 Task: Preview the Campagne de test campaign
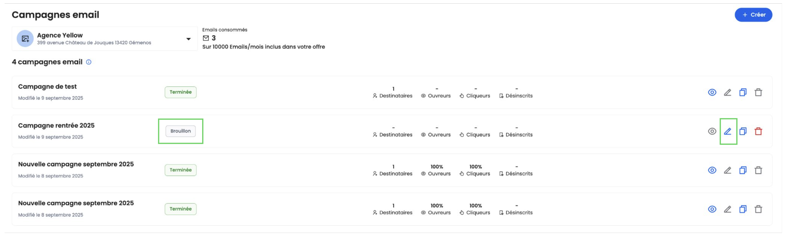(712, 92)
